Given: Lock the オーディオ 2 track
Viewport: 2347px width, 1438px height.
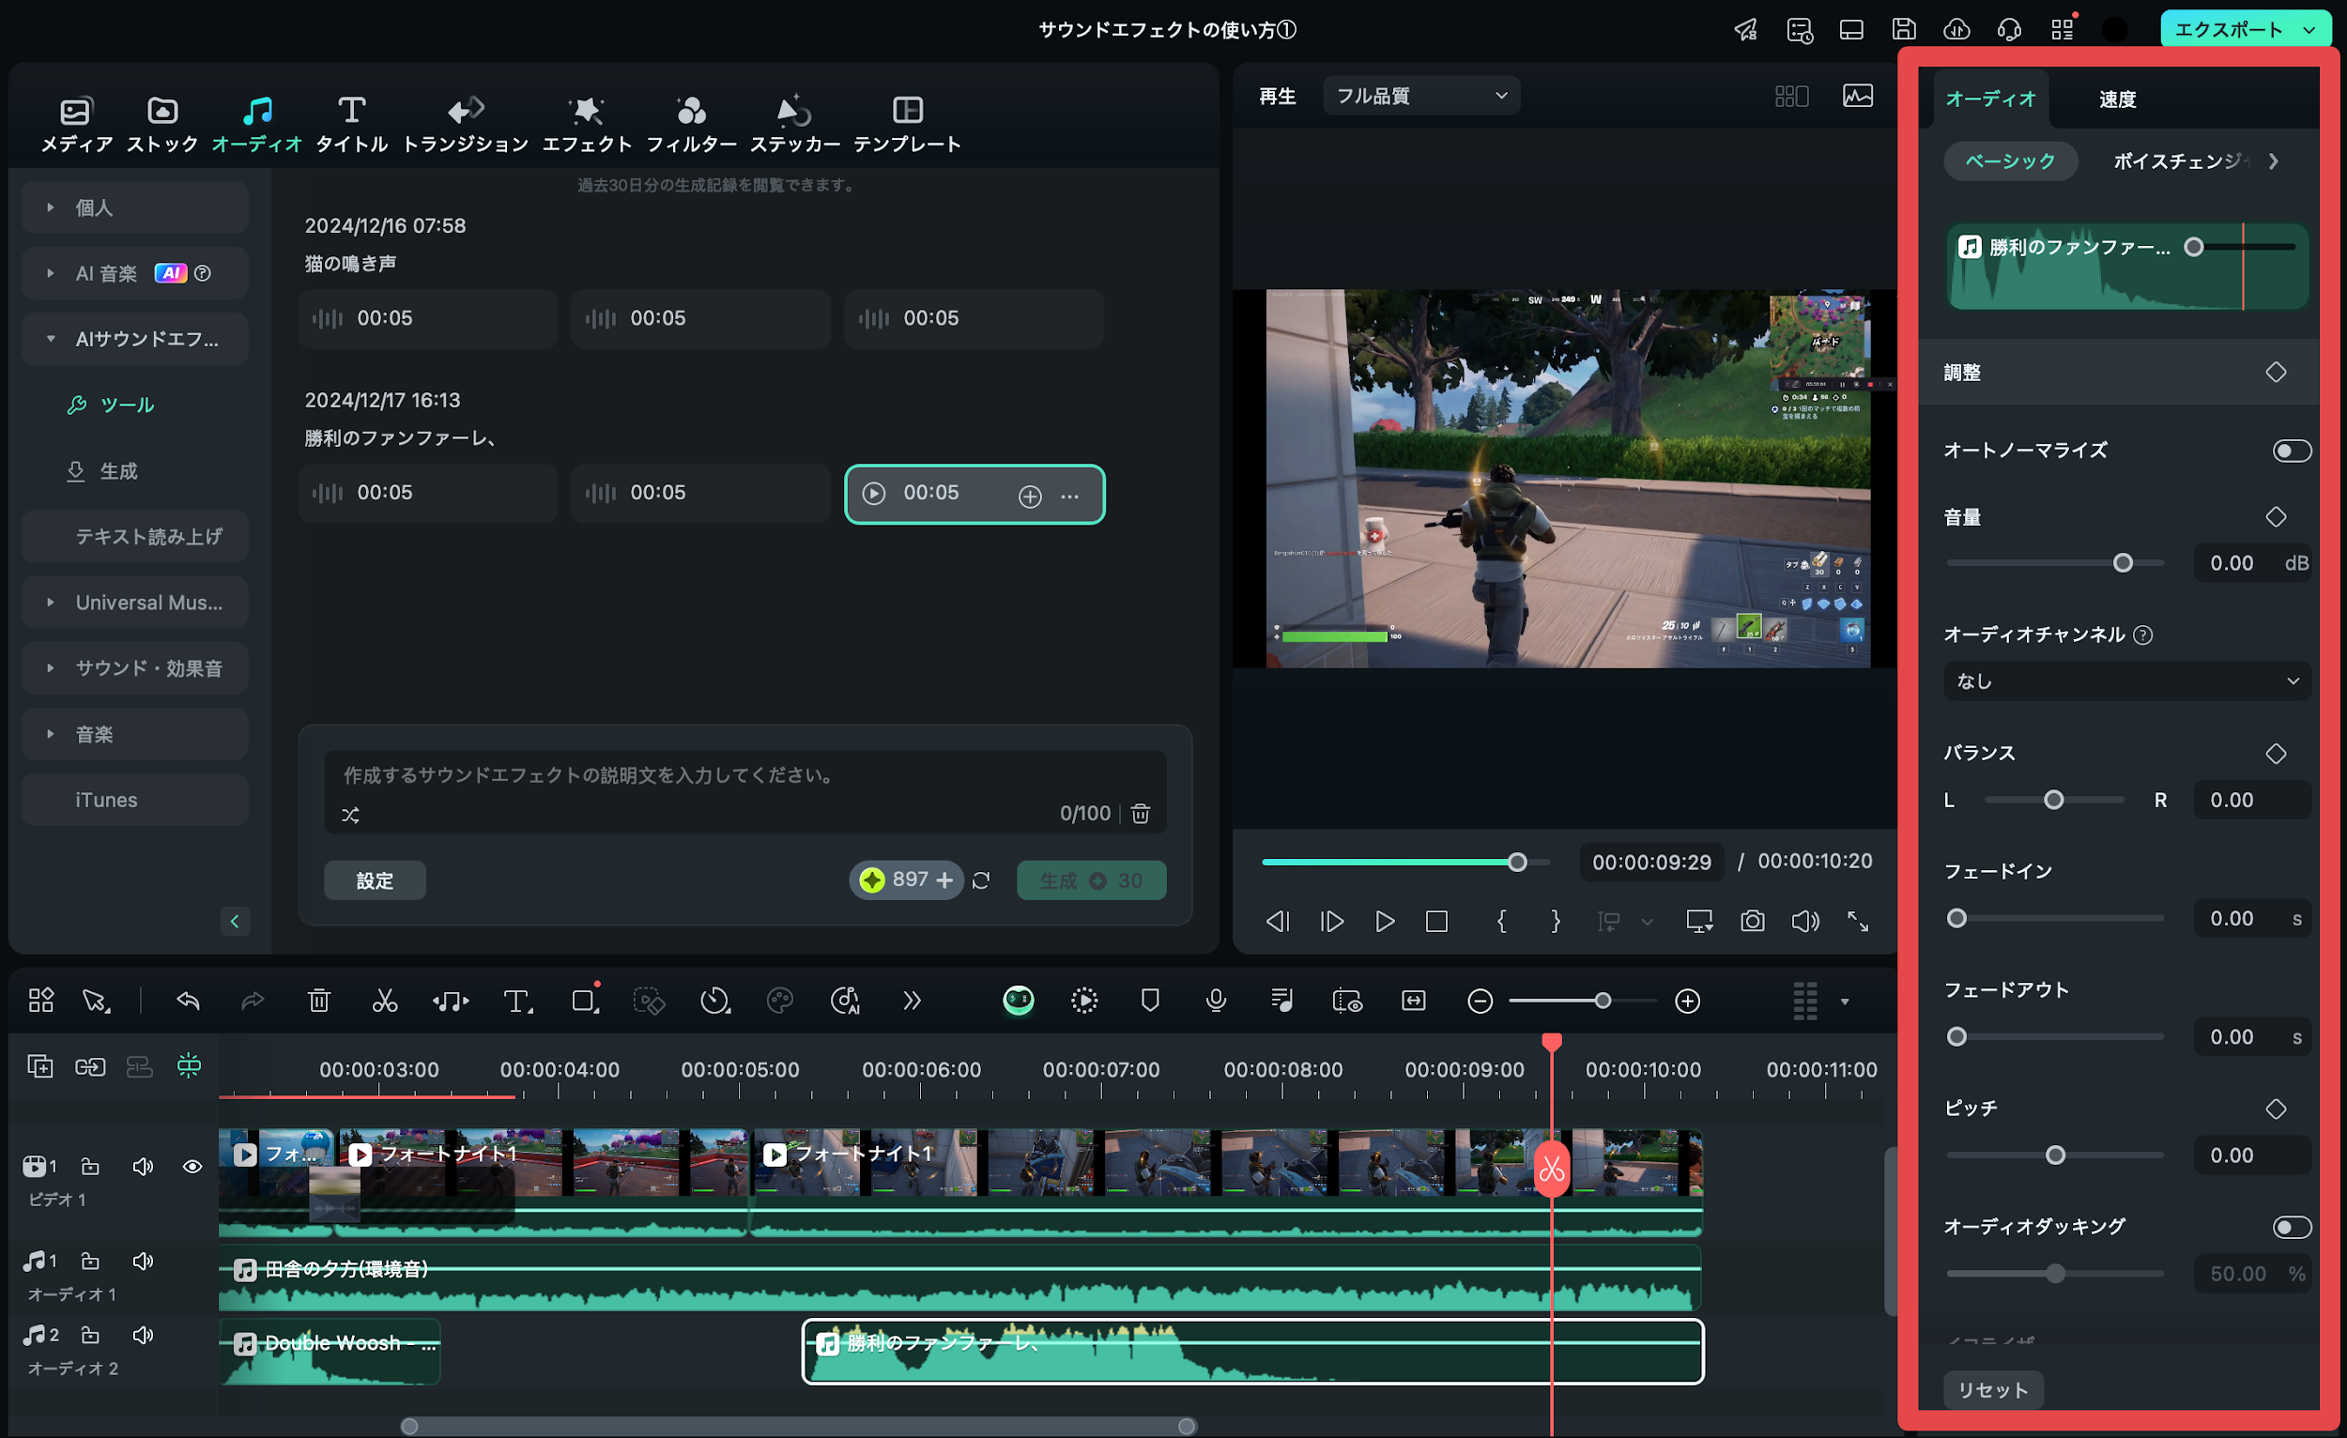Looking at the screenshot, I should pos(89,1334).
